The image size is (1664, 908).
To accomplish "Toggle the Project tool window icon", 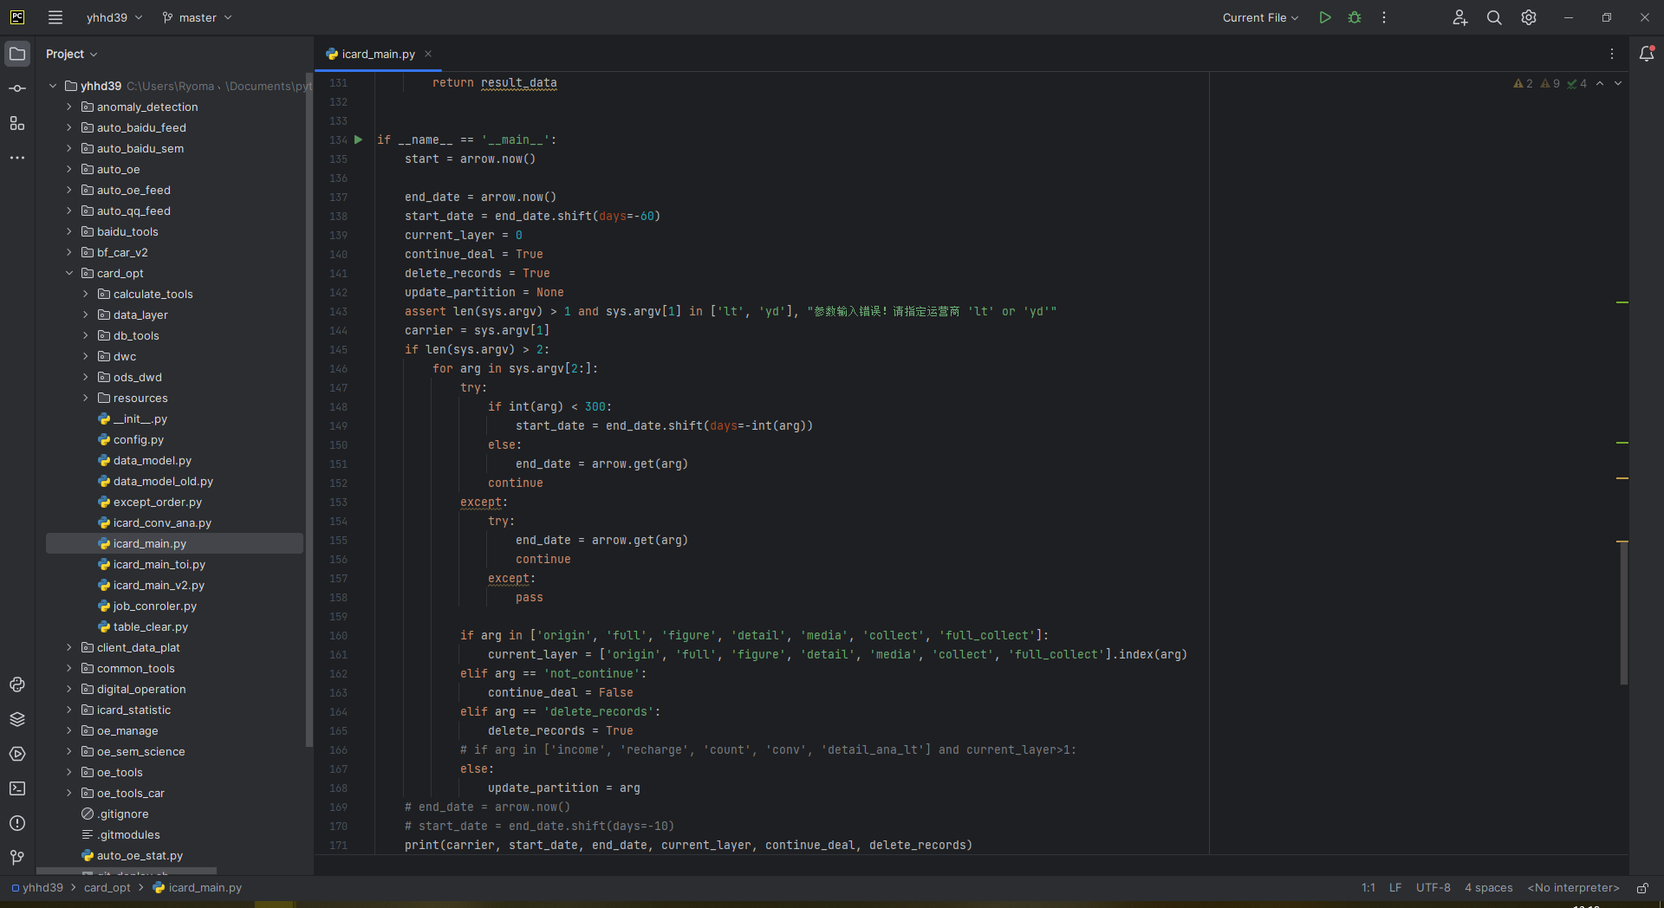I will 17,54.
